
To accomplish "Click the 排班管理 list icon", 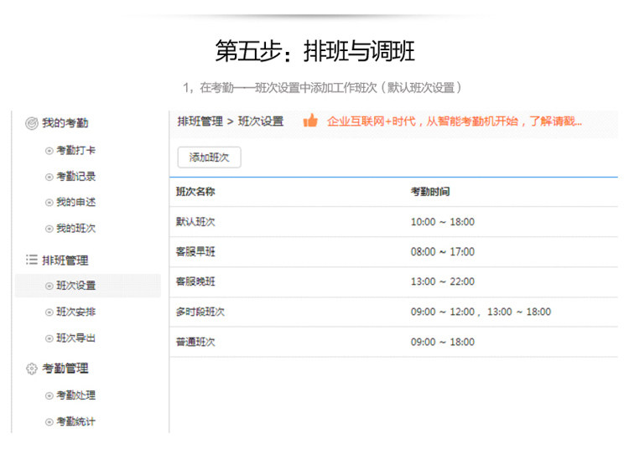I will click(32, 260).
